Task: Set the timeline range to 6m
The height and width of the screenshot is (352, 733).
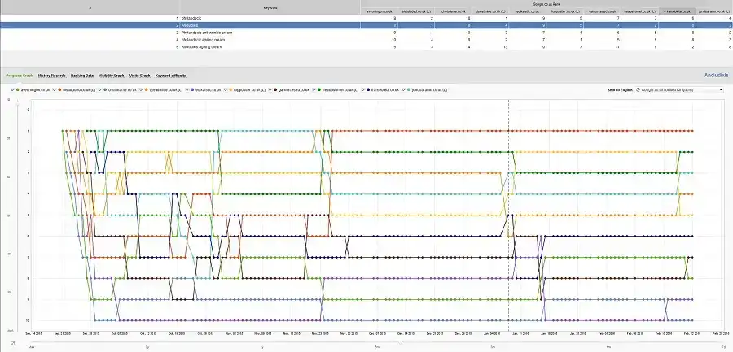Action: (x=377, y=347)
